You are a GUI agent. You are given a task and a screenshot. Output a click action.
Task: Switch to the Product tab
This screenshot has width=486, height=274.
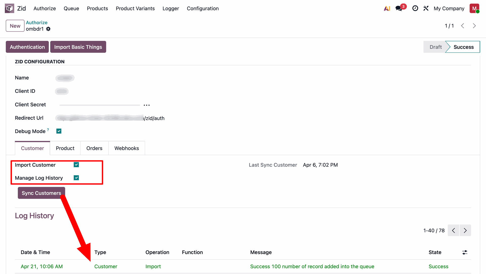click(65, 148)
